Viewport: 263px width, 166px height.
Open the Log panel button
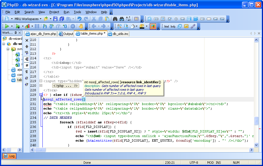pyautogui.click(x=9, y=156)
